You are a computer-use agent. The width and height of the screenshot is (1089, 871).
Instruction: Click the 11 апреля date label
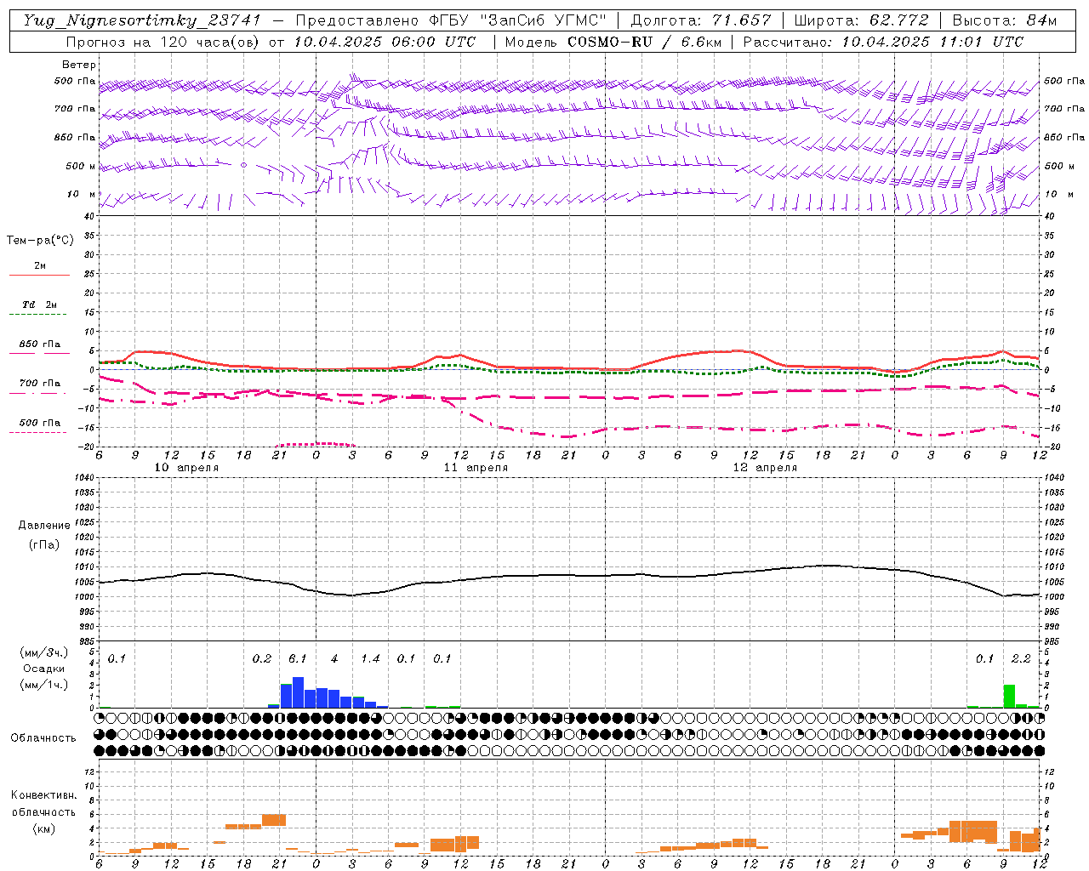[476, 468]
